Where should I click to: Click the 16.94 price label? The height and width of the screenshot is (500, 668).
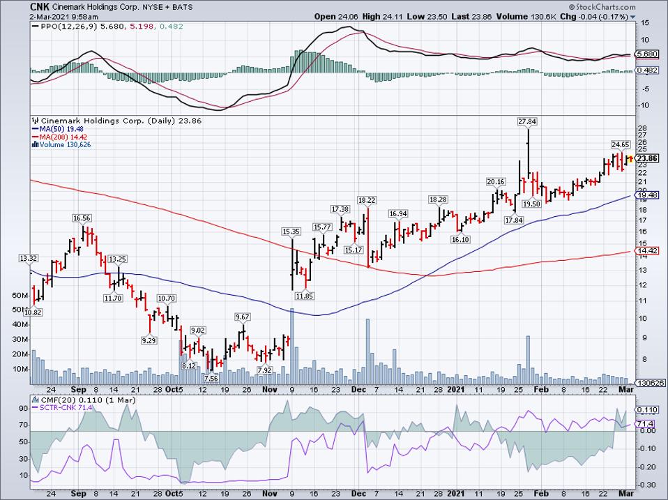[x=397, y=214]
